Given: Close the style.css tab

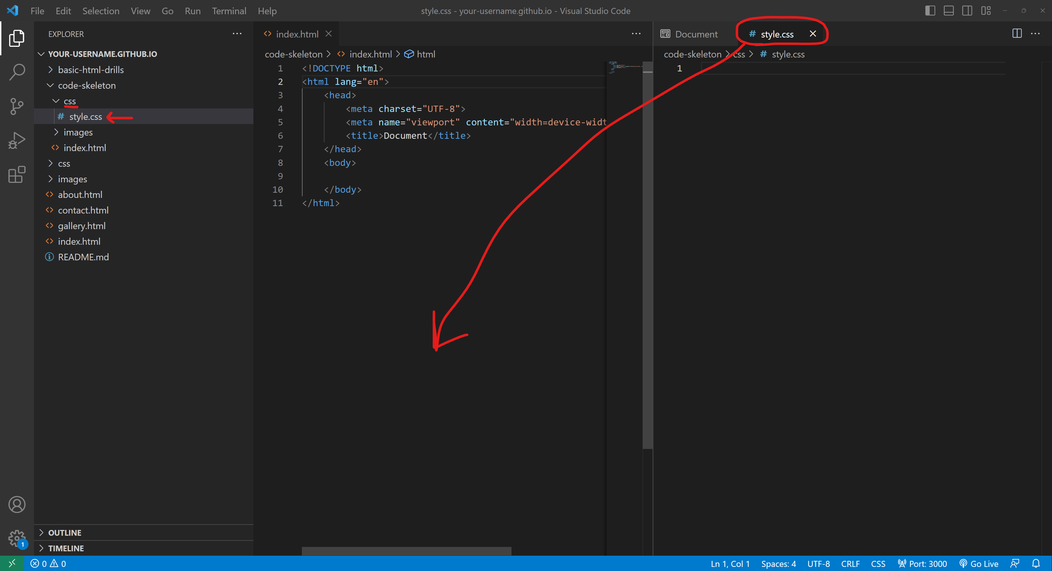Looking at the screenshot, I should tap(813, 34).
